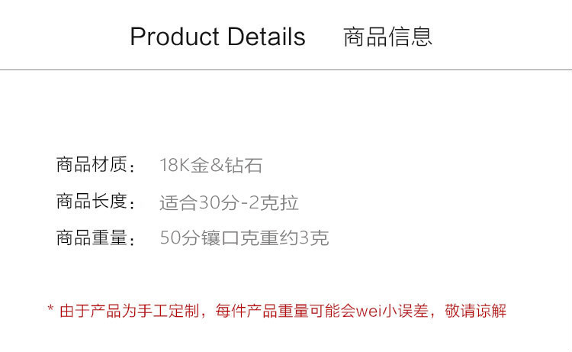
Task: Click the red asterisk before the disclaimer
Action: click(50, 309)
